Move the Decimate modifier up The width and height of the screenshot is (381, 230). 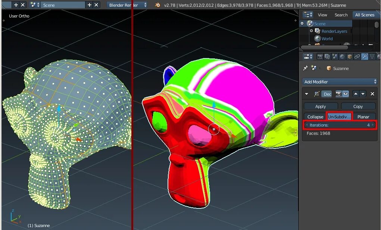pos(356,94)
